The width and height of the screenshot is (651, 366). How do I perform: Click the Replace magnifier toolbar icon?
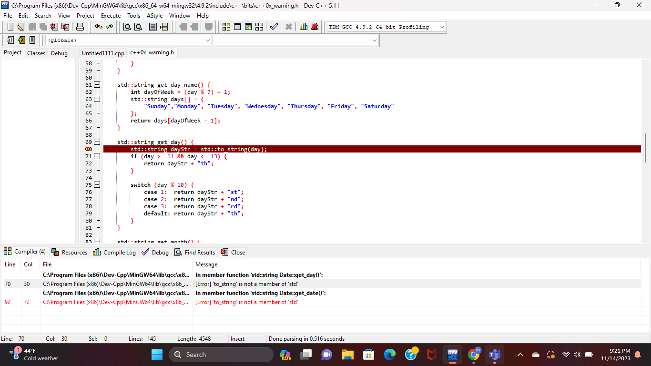138,27
